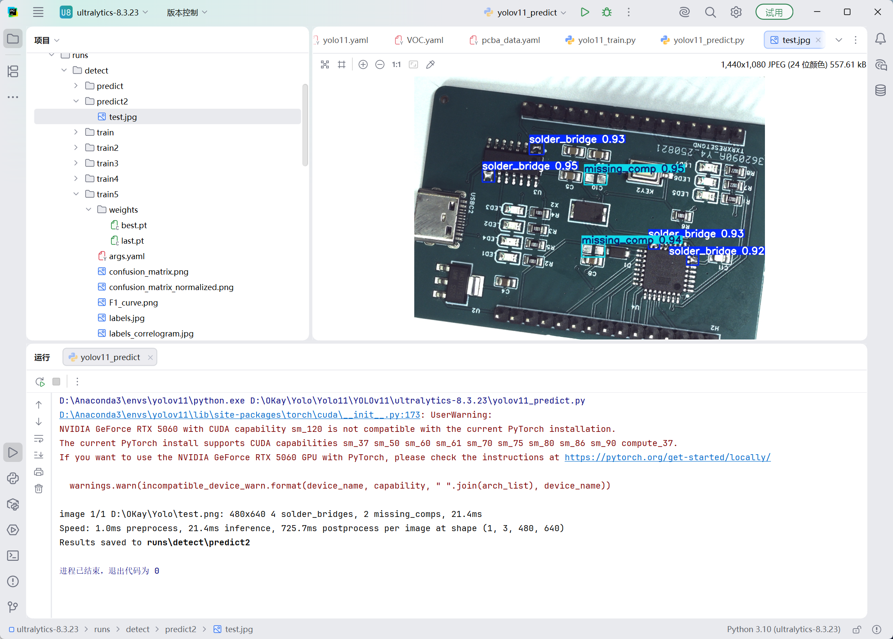Open torch cuda __init__.py:173 link
Image resolution: width=893 pixels, height=639 pixels.
(239, 415)
